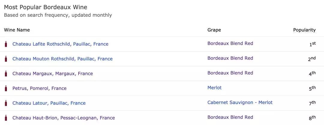Click wine bottle icon beside Chateau Haut-Brion
324x125 pixels.
6,118
